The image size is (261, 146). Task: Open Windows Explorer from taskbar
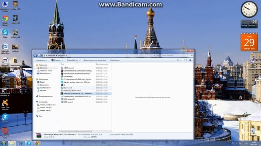(12, 143)
